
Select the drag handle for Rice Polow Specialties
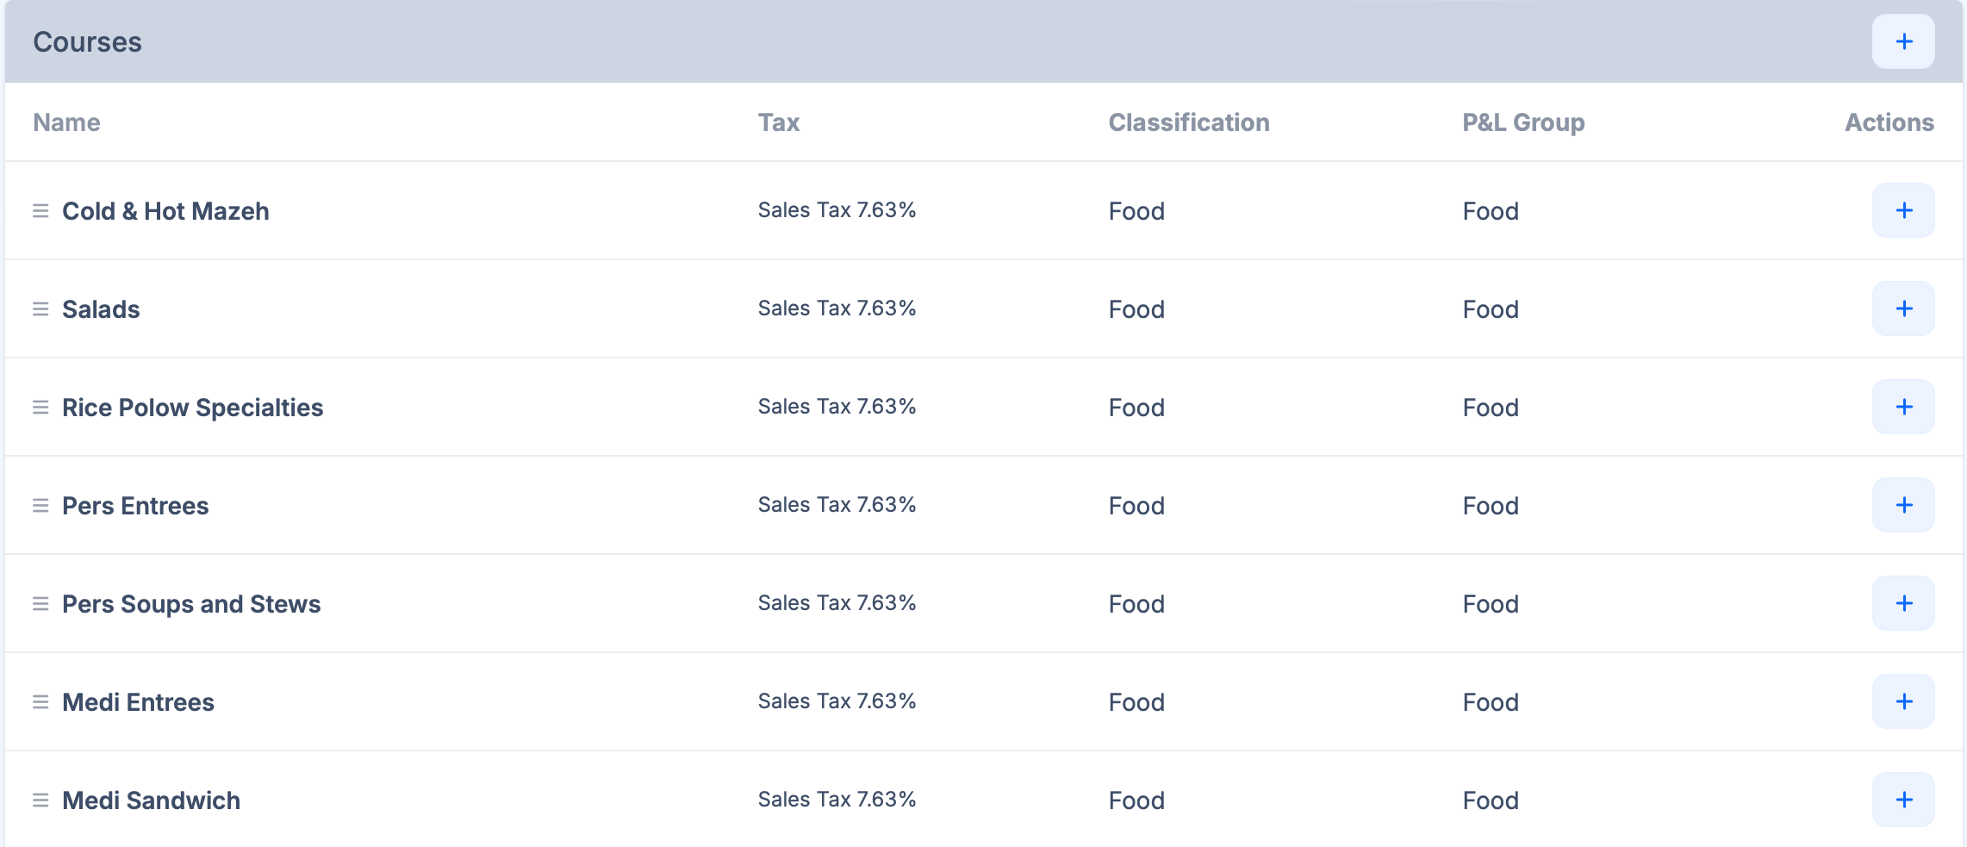40,408
